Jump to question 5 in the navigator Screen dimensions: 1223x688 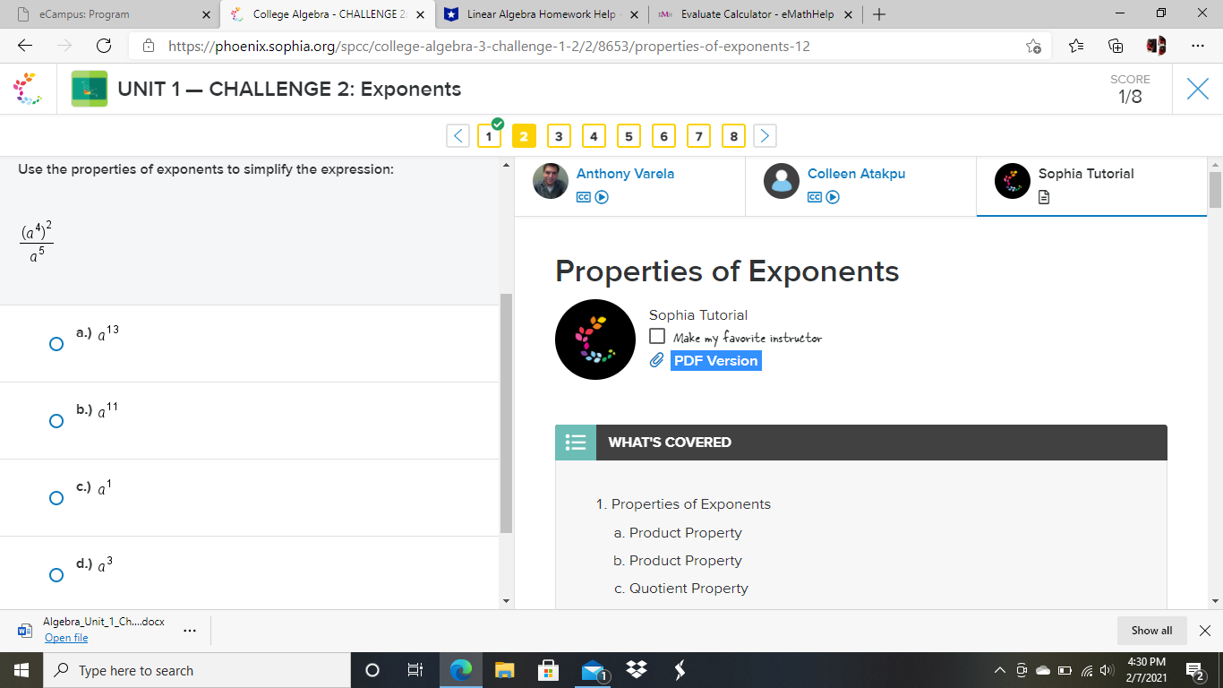coord(629,135)
